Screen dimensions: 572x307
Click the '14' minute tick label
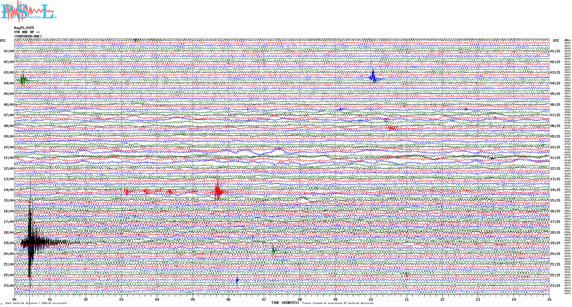(514, 299)
